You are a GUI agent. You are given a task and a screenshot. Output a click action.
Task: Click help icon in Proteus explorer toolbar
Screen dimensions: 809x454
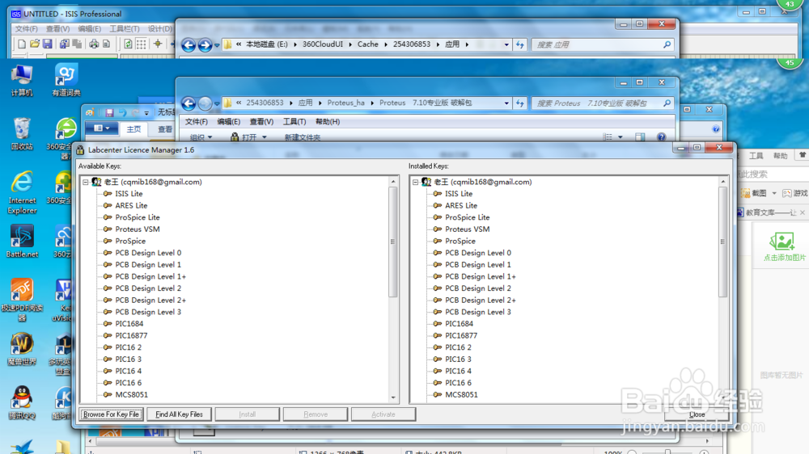point(662,137)
